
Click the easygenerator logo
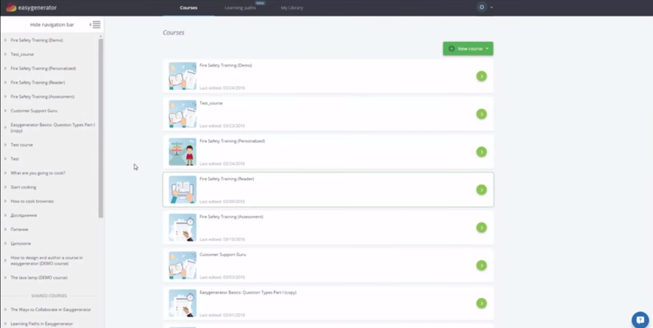point(31,8)
